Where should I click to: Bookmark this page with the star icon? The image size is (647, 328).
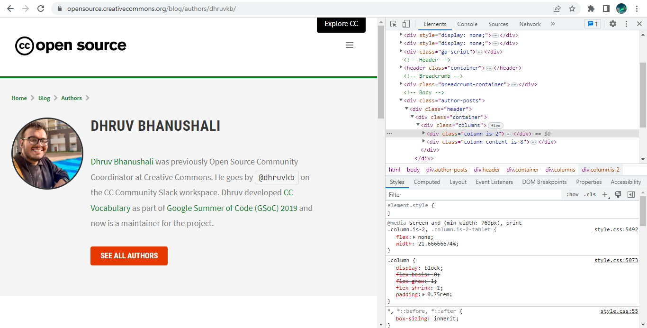572,9
